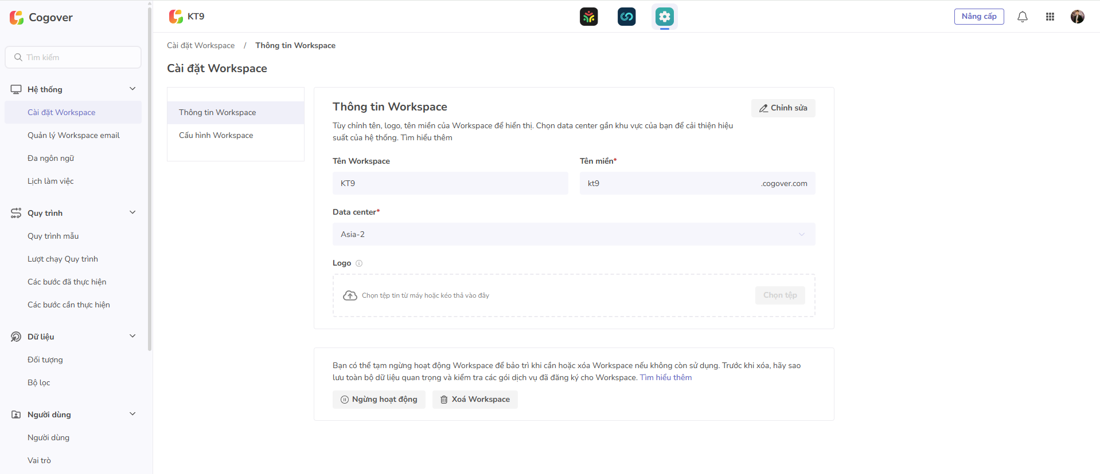Click the Logo info icon
Image resolution: width=1100 pixels, height=474 pixels.
359,263
